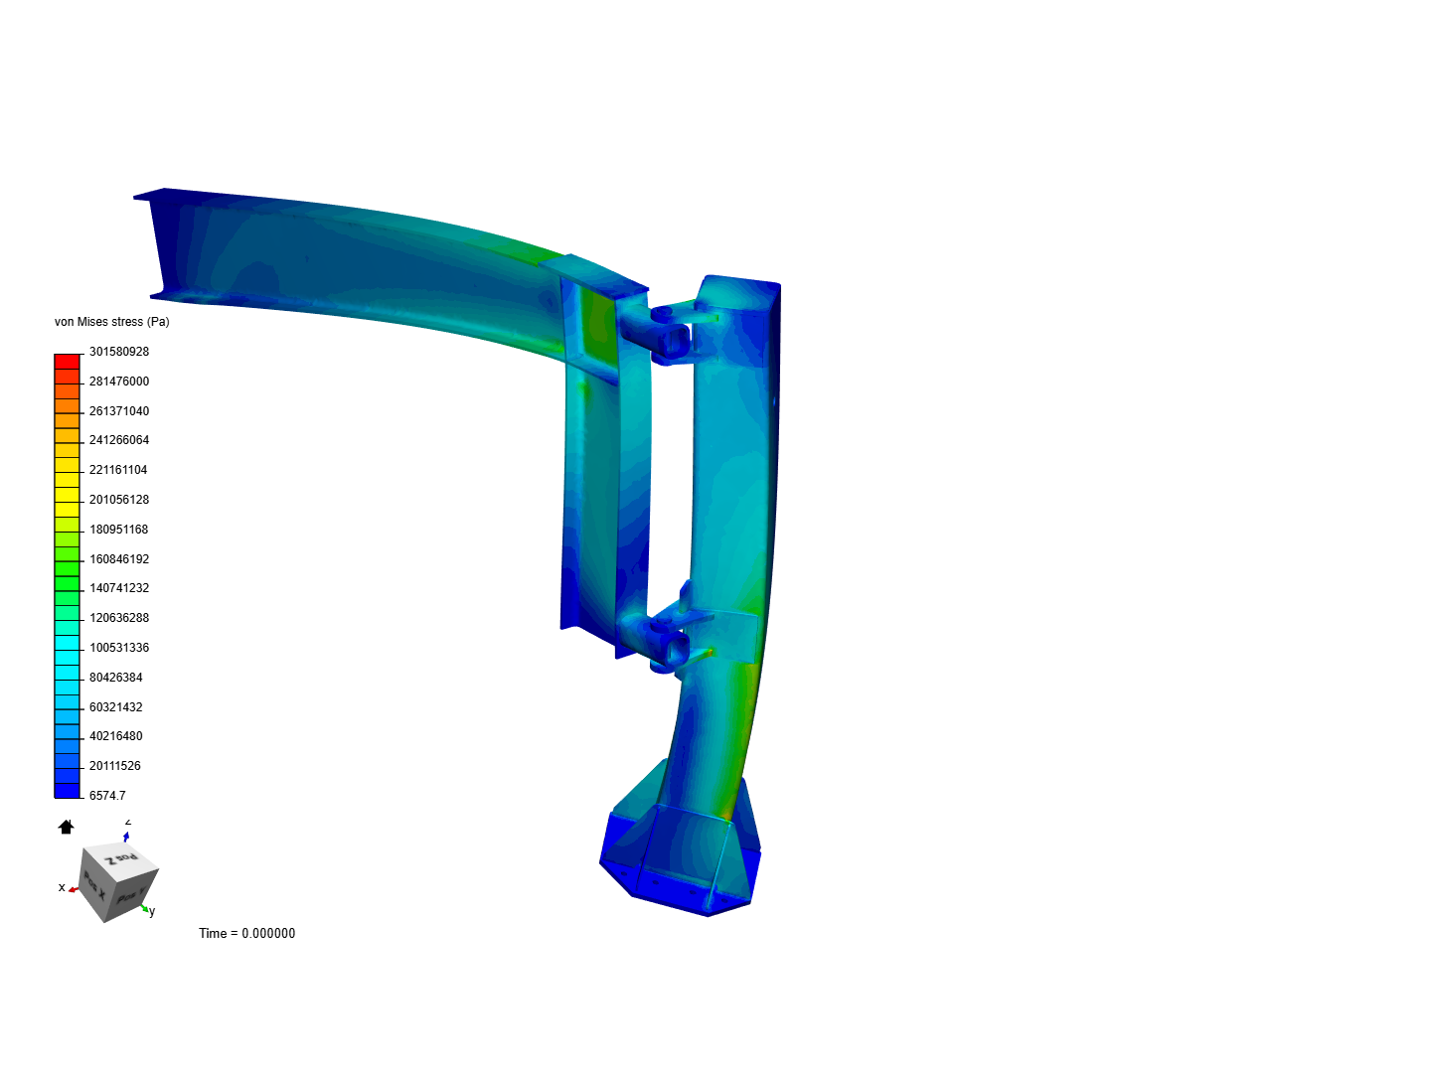This screenshot has height=1073, width=1431.
Task: Click the free end of the curved beam
Action: pos(155,243)
